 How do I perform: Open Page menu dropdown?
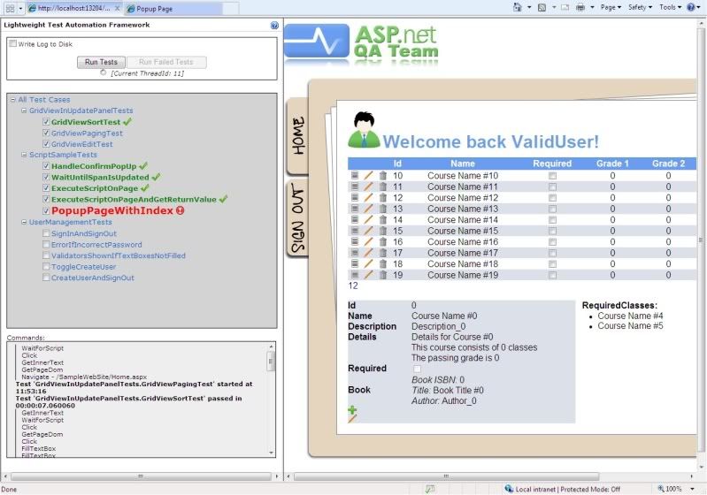point(611,7)
